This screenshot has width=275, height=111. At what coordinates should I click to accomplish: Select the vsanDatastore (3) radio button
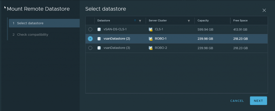coord(90,48)
